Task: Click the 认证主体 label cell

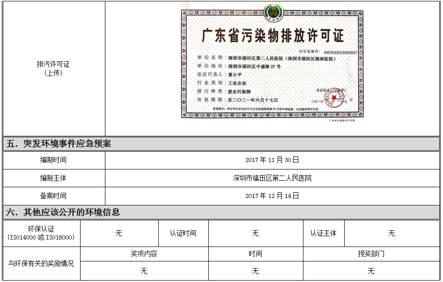Action: point(323,233)
